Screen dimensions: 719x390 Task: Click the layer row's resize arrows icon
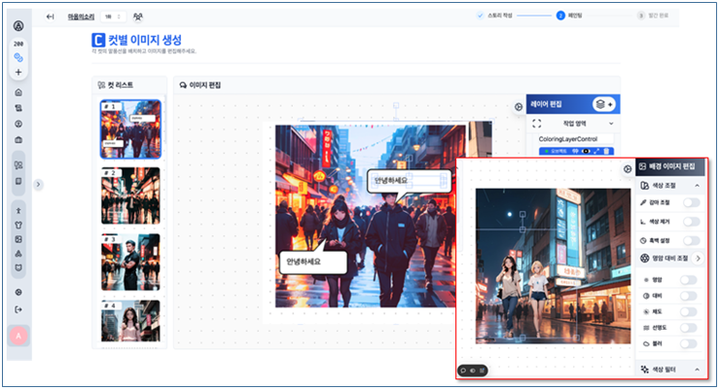596,151
